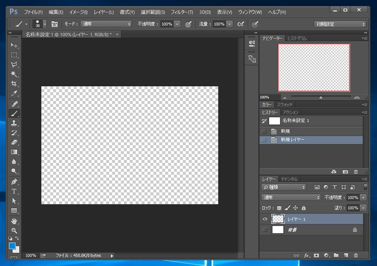
Task: Select the Blur tool
Action: coord(14,162)
